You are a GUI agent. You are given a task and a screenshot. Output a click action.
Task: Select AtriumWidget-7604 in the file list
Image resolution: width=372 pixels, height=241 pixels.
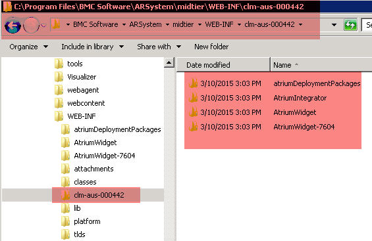304,127
